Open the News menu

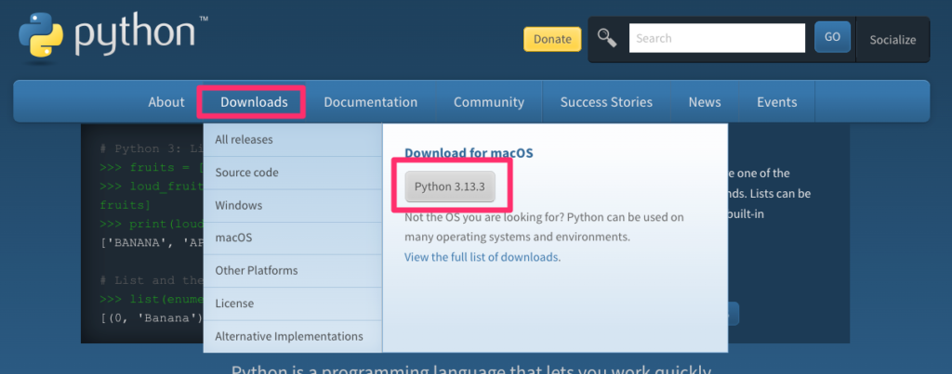coord(705,102)
